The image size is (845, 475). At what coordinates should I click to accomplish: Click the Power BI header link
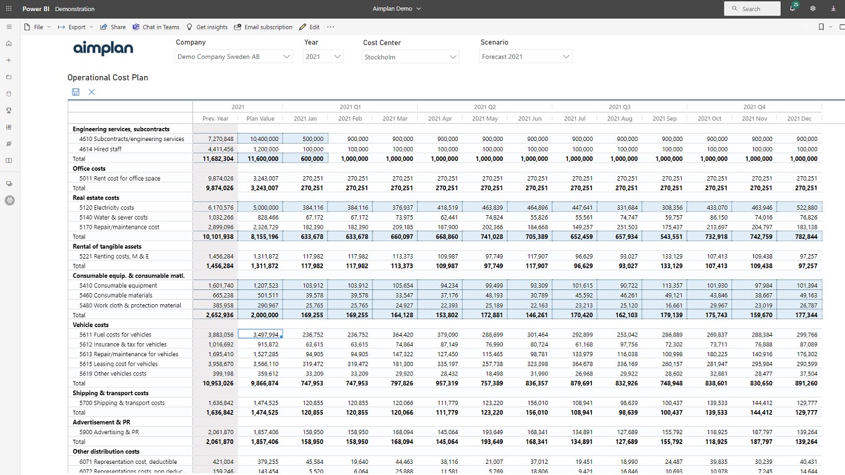tap(36, 9)
